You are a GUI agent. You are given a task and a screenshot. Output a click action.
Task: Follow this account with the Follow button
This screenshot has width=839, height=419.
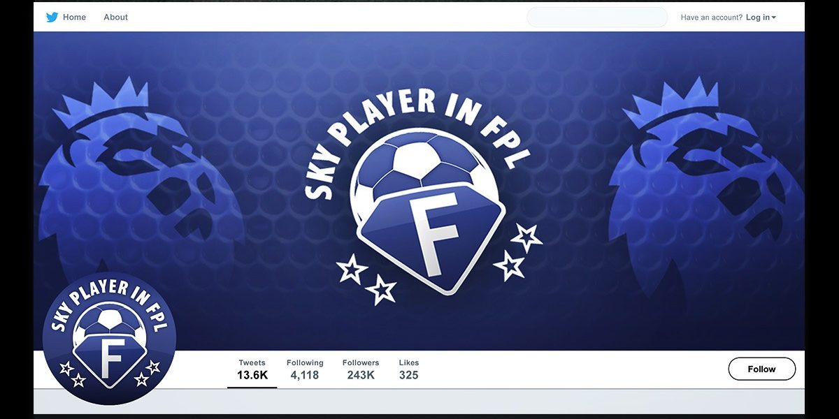point(762,369)
